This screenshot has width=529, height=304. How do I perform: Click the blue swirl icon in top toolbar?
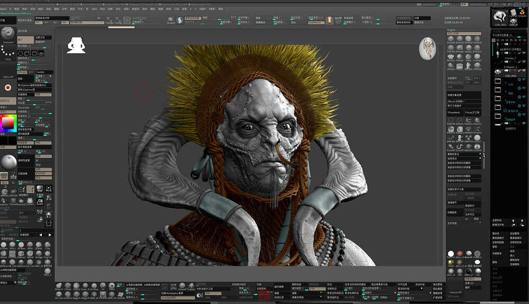(x=180, y=20)
